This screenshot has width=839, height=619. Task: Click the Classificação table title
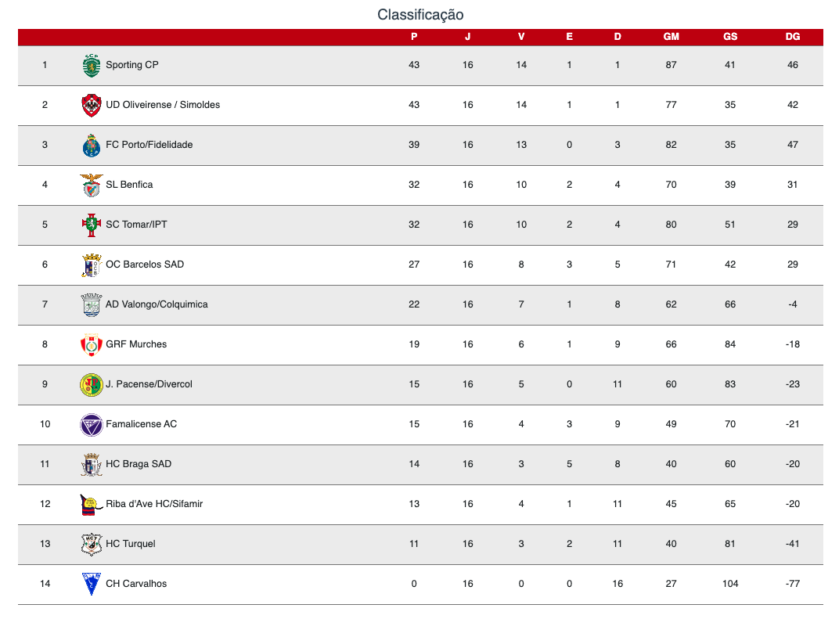pyautogui.click(x=420, y=14)
